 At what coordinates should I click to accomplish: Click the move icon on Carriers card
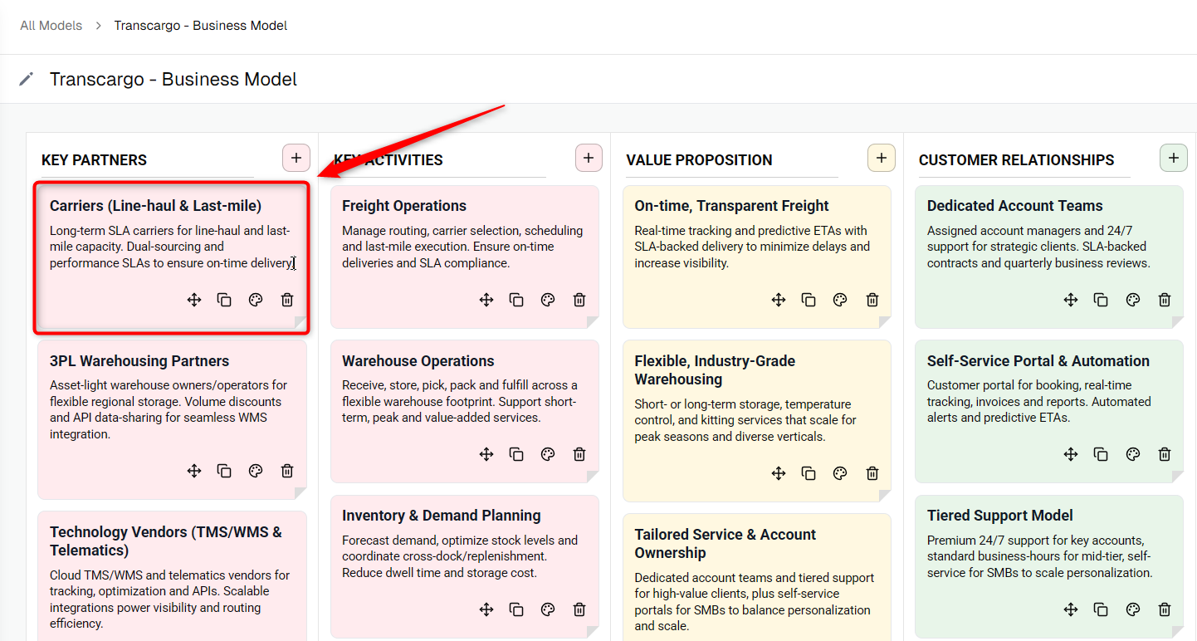194,300
